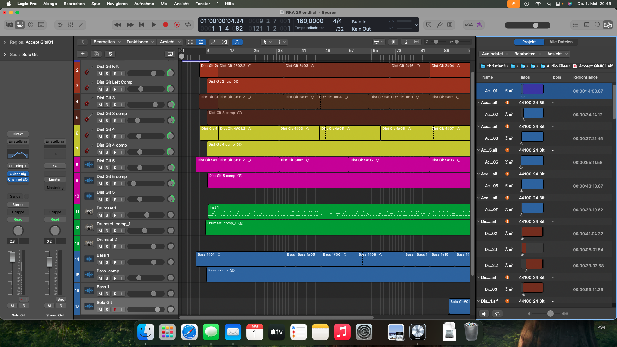The width and height of the screenshot is (617, 347).
Task: Click the Duplicate Track icon
Action: point(96,54)
